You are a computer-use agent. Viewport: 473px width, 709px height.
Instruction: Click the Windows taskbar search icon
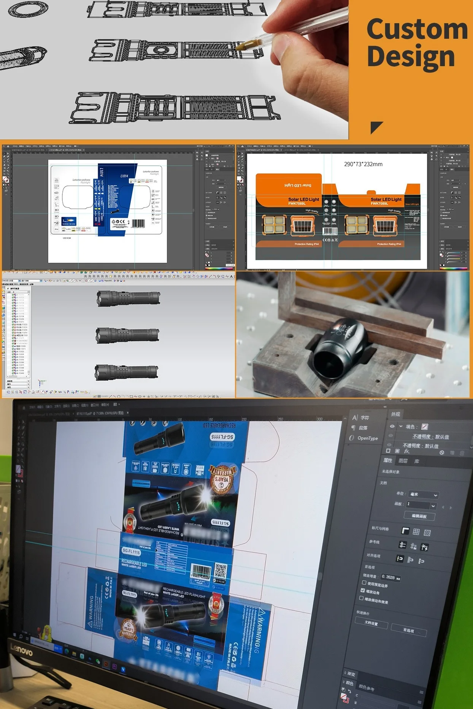[21, 636]
